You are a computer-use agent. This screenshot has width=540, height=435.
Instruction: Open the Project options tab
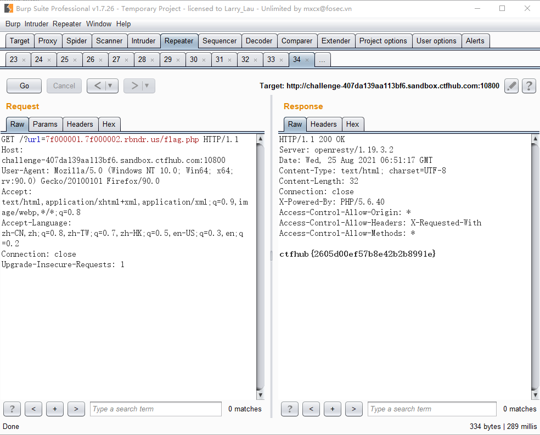tap(383, 41)
